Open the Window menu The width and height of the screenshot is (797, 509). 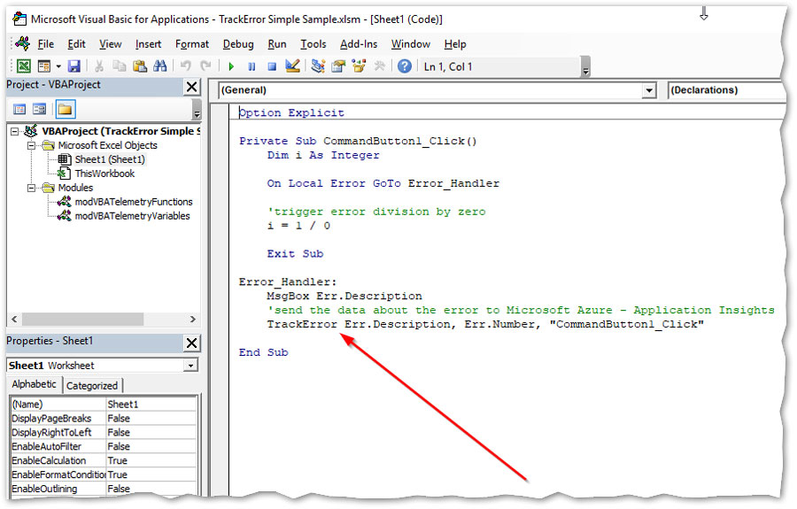(x=411, y=44)
